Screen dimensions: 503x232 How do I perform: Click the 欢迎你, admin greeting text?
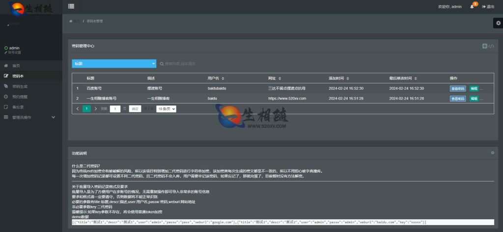(450, 7)
